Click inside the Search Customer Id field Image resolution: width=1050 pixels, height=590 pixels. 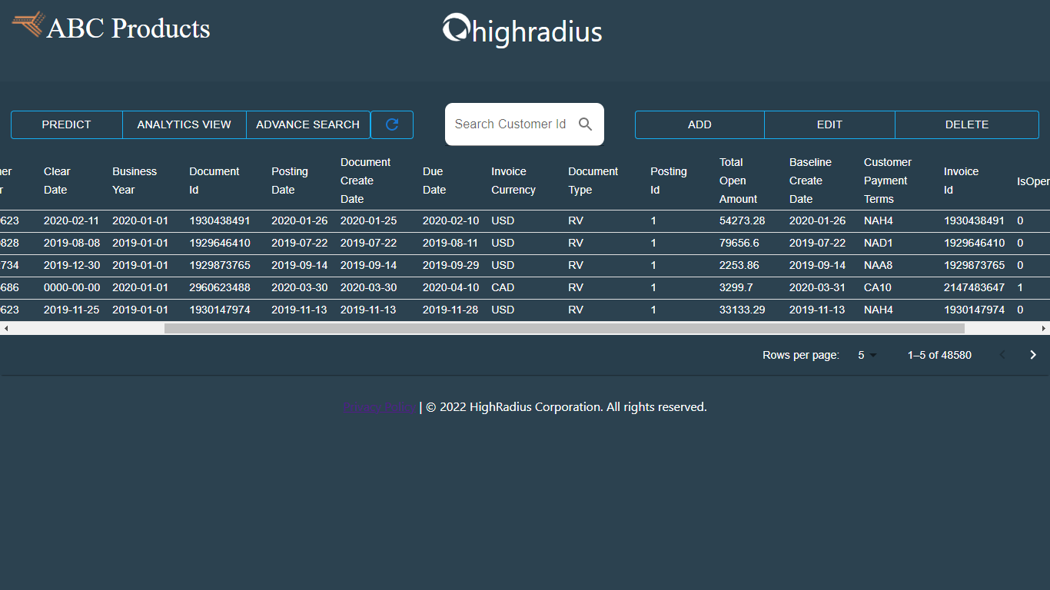(x=511, y=124)
